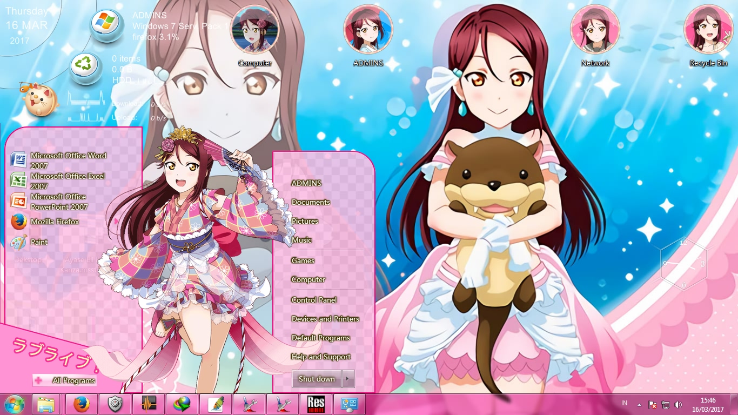Open the Control Panel taskbar icon
Image resolution: width=738 pixels, height=415 pixels.
tap(350, 404)
